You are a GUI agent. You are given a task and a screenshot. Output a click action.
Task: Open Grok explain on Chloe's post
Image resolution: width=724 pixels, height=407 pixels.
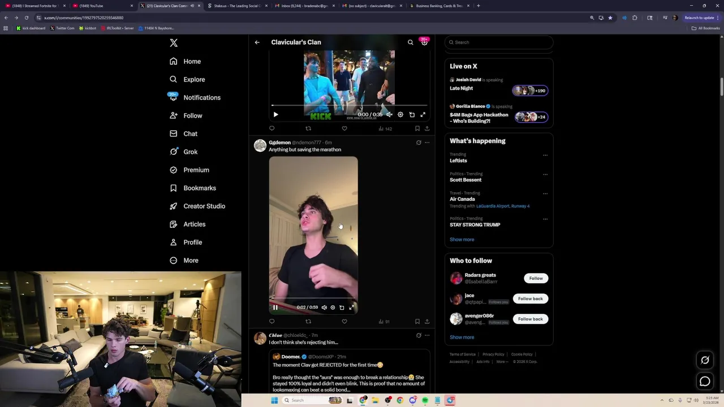coord(419,335)
